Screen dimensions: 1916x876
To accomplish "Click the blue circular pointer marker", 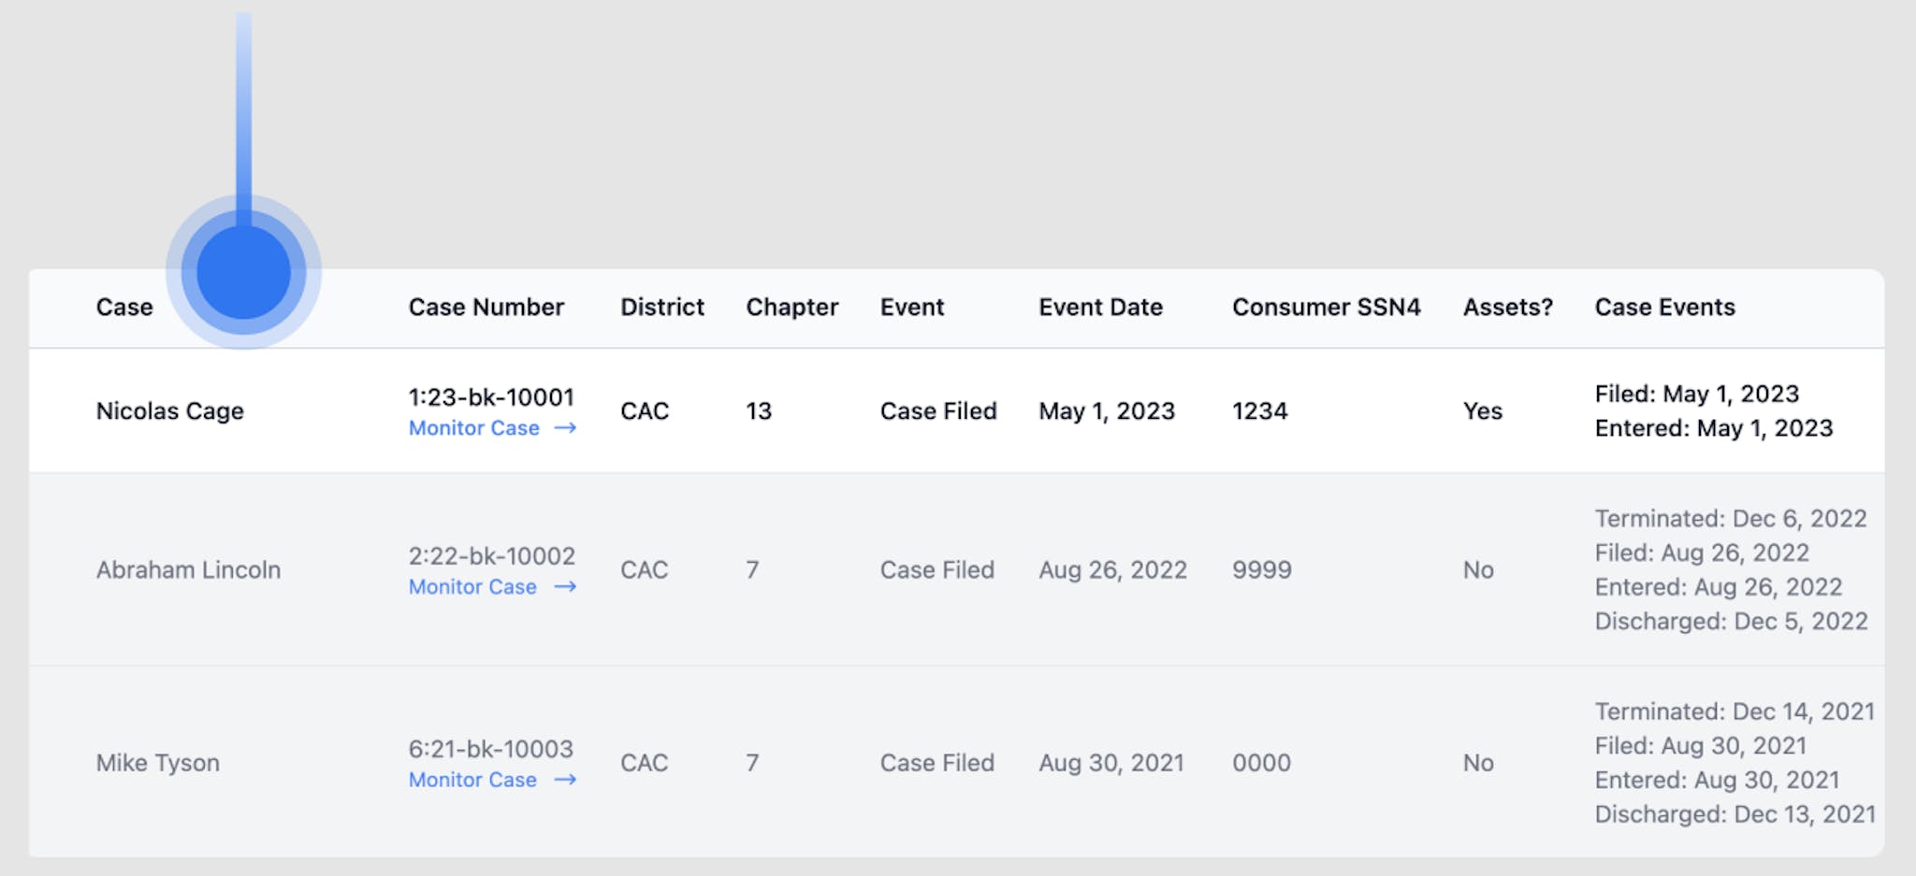I will point(243,272).
